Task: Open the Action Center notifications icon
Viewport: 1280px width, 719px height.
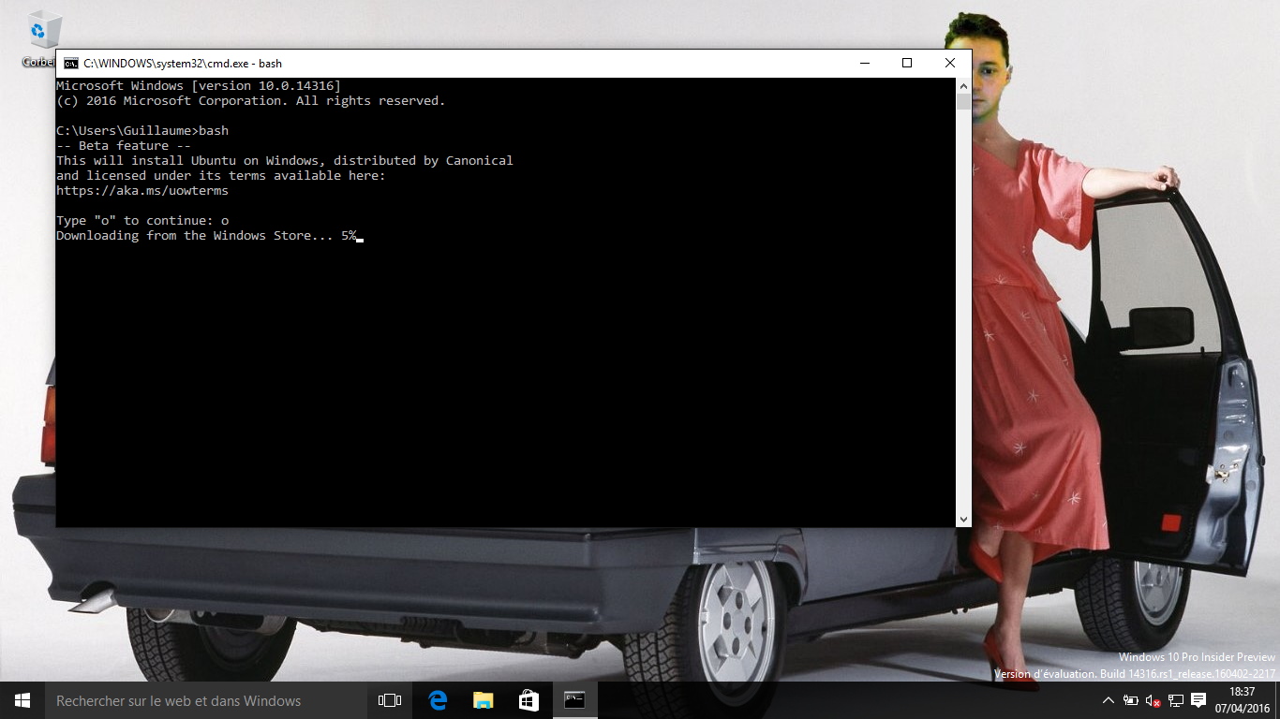Action: pyautogui.click(x=1198, y=700)
